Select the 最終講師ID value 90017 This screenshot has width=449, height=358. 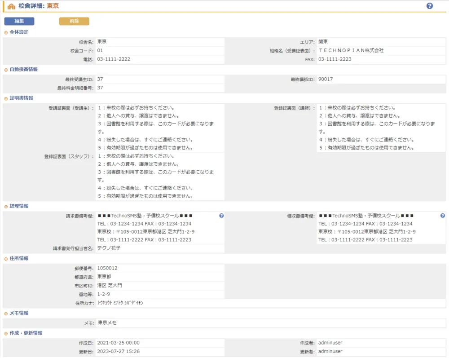point(326,80)
